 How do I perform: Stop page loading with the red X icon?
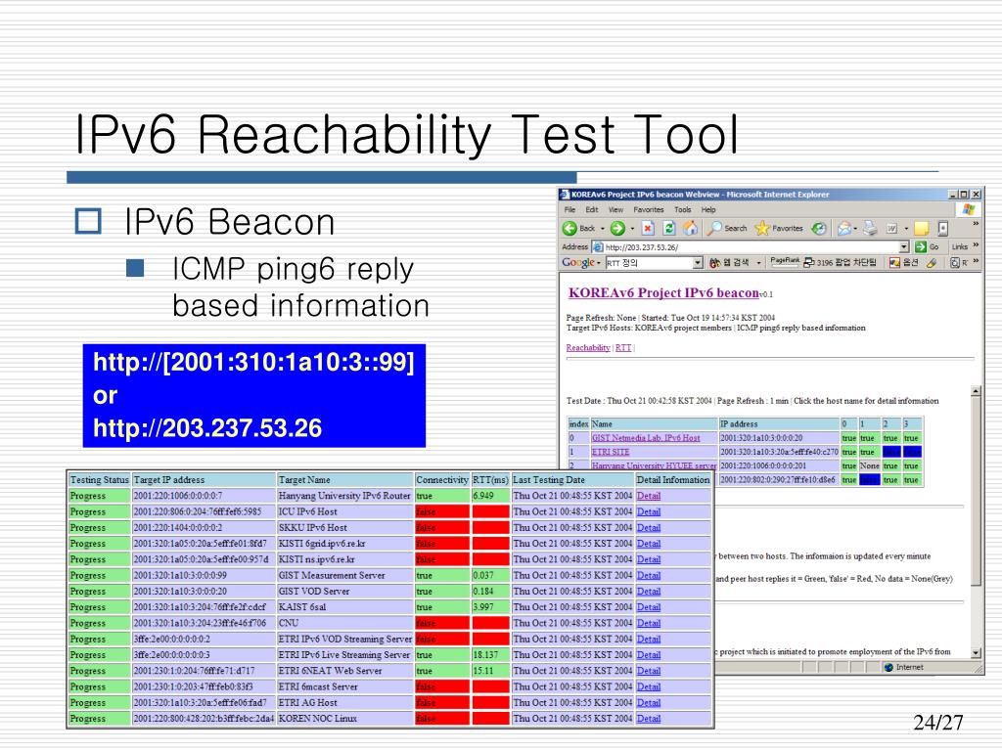[648, 228]
